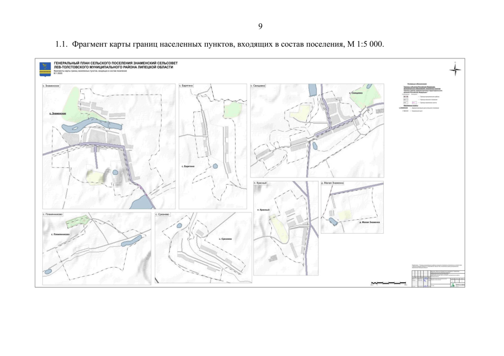
Task: Click the section 1.1 heading text
Action: point(220,44)
